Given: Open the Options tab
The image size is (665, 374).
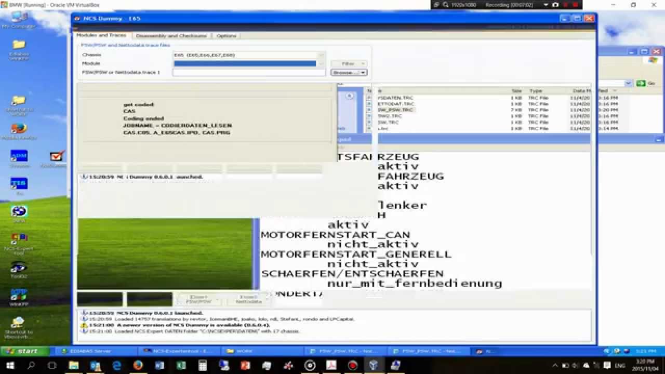Looking at the screenshot, I should pyautogui.click(x=226, y=36).
